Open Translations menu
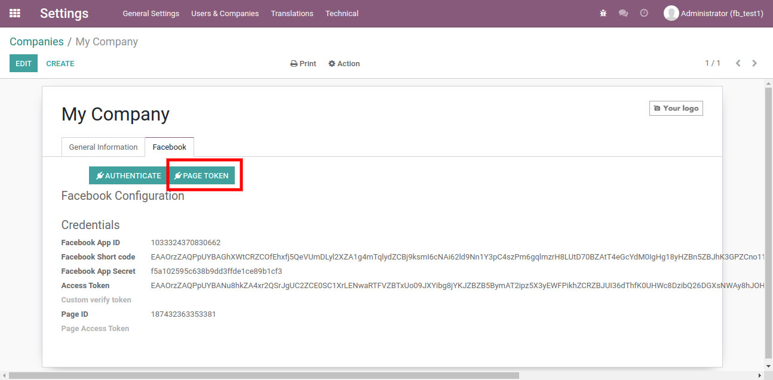Image resolution: width=773 pixels, height=380 pixels. tap(292, 13)
